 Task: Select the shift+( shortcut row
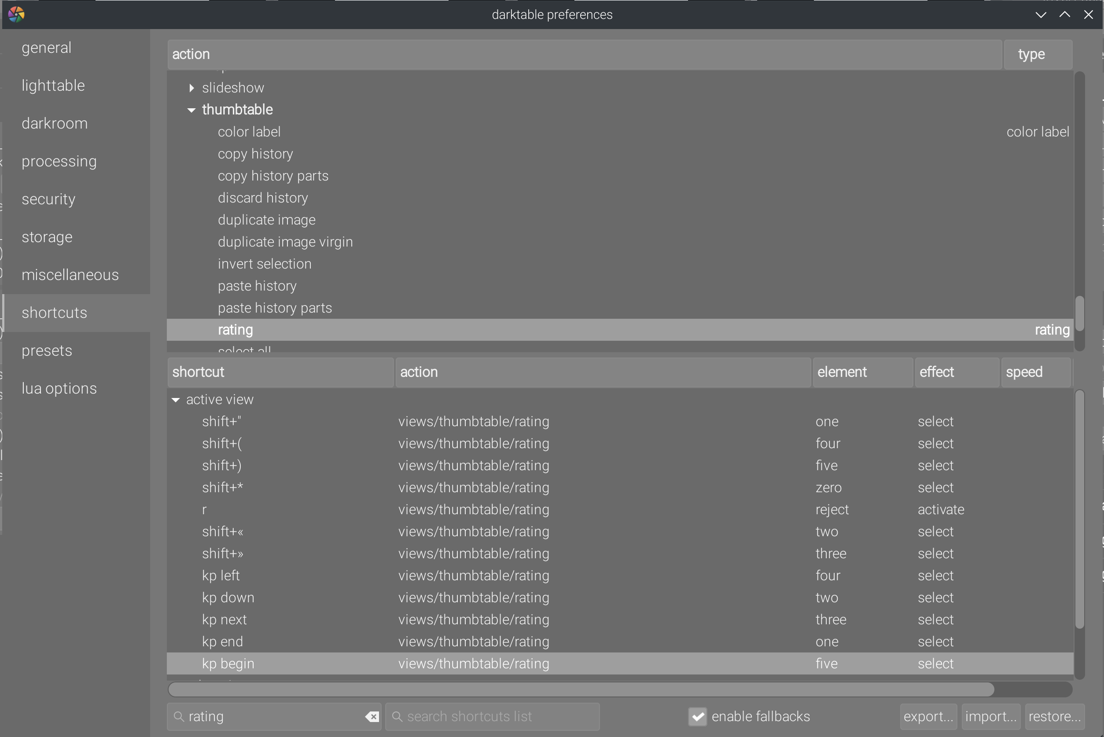tap(620, 444)
